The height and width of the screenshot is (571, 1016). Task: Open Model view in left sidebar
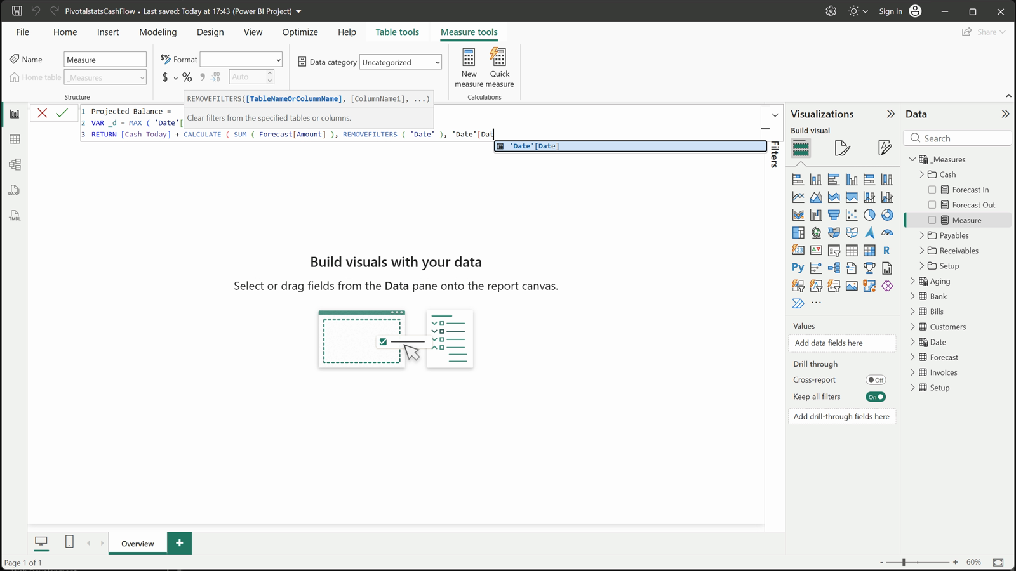15,164
